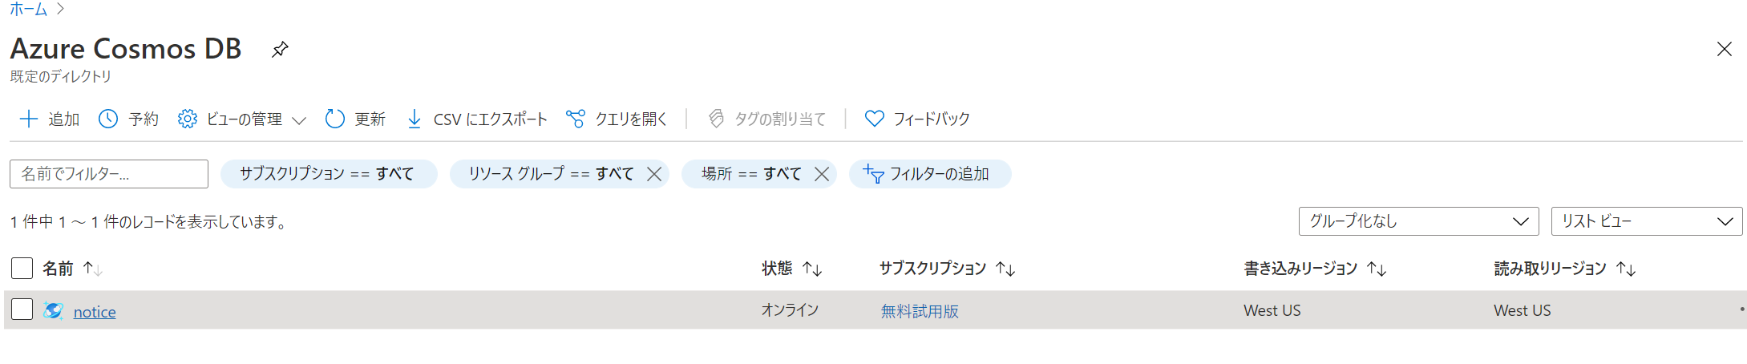Export list using CSV にエクスポート
Screen dimensions: 1747x364
click(x=477, y=119)
